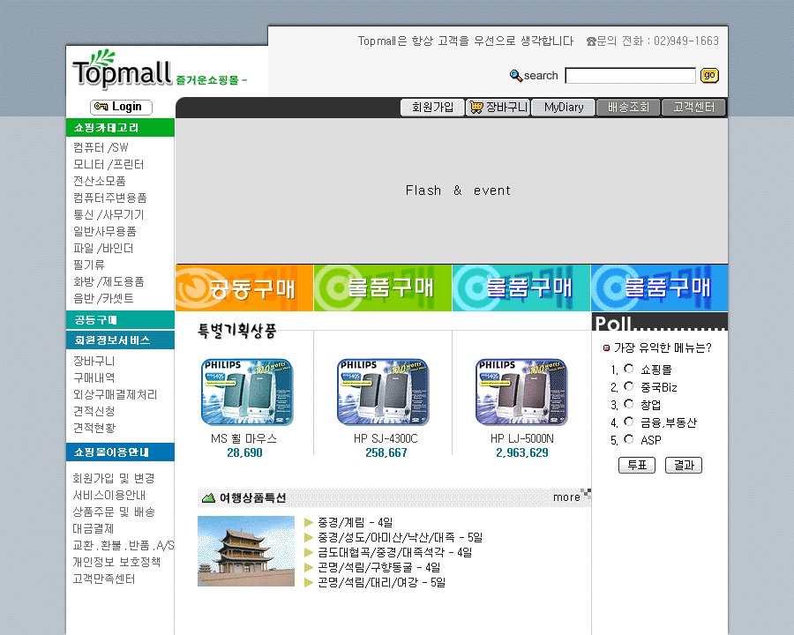Open the MS 휠 마우스 product image
This screenshot has width=794, height=635.
(x=246, y=392)
